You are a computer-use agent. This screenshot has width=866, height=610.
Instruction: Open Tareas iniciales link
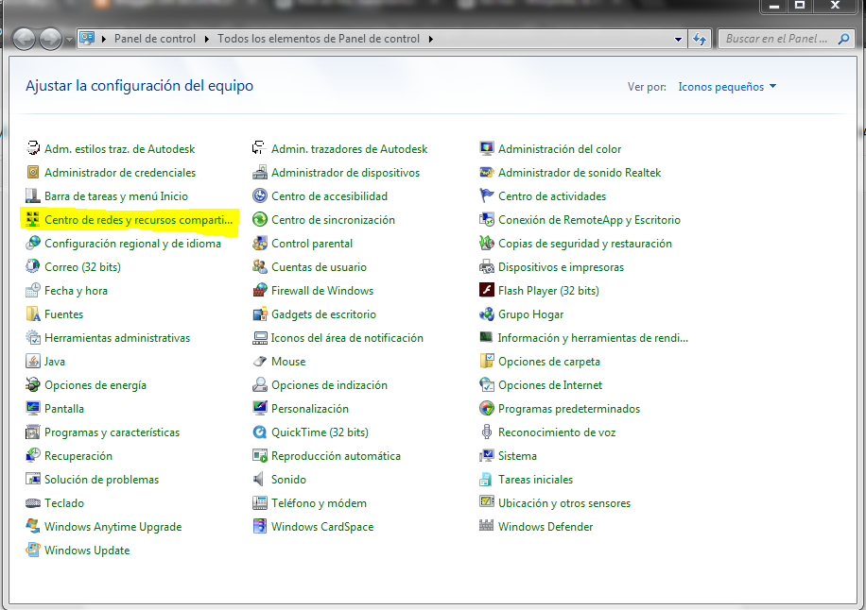[x=535, y=480]
